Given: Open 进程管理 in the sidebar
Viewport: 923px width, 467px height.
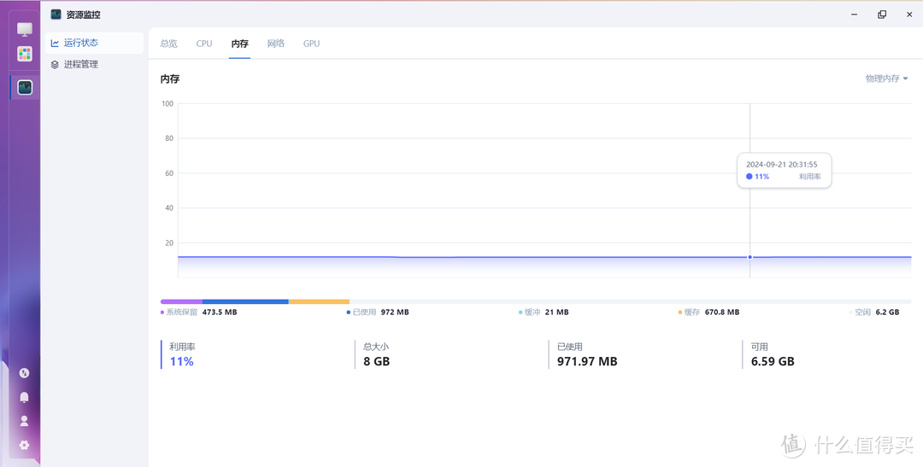Looking at the screenshot, I should (81, 64).
